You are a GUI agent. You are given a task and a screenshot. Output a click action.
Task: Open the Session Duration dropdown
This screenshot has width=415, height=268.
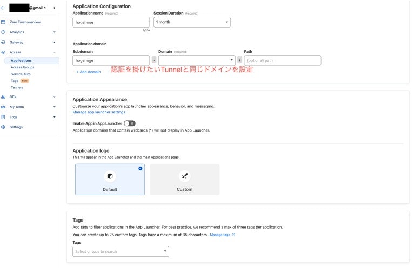click(192, 22)
